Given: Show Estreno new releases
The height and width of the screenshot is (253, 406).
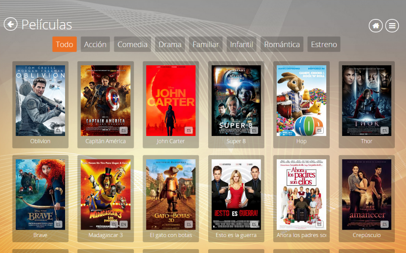Looking at the screenshot, I should click(324, 44).
